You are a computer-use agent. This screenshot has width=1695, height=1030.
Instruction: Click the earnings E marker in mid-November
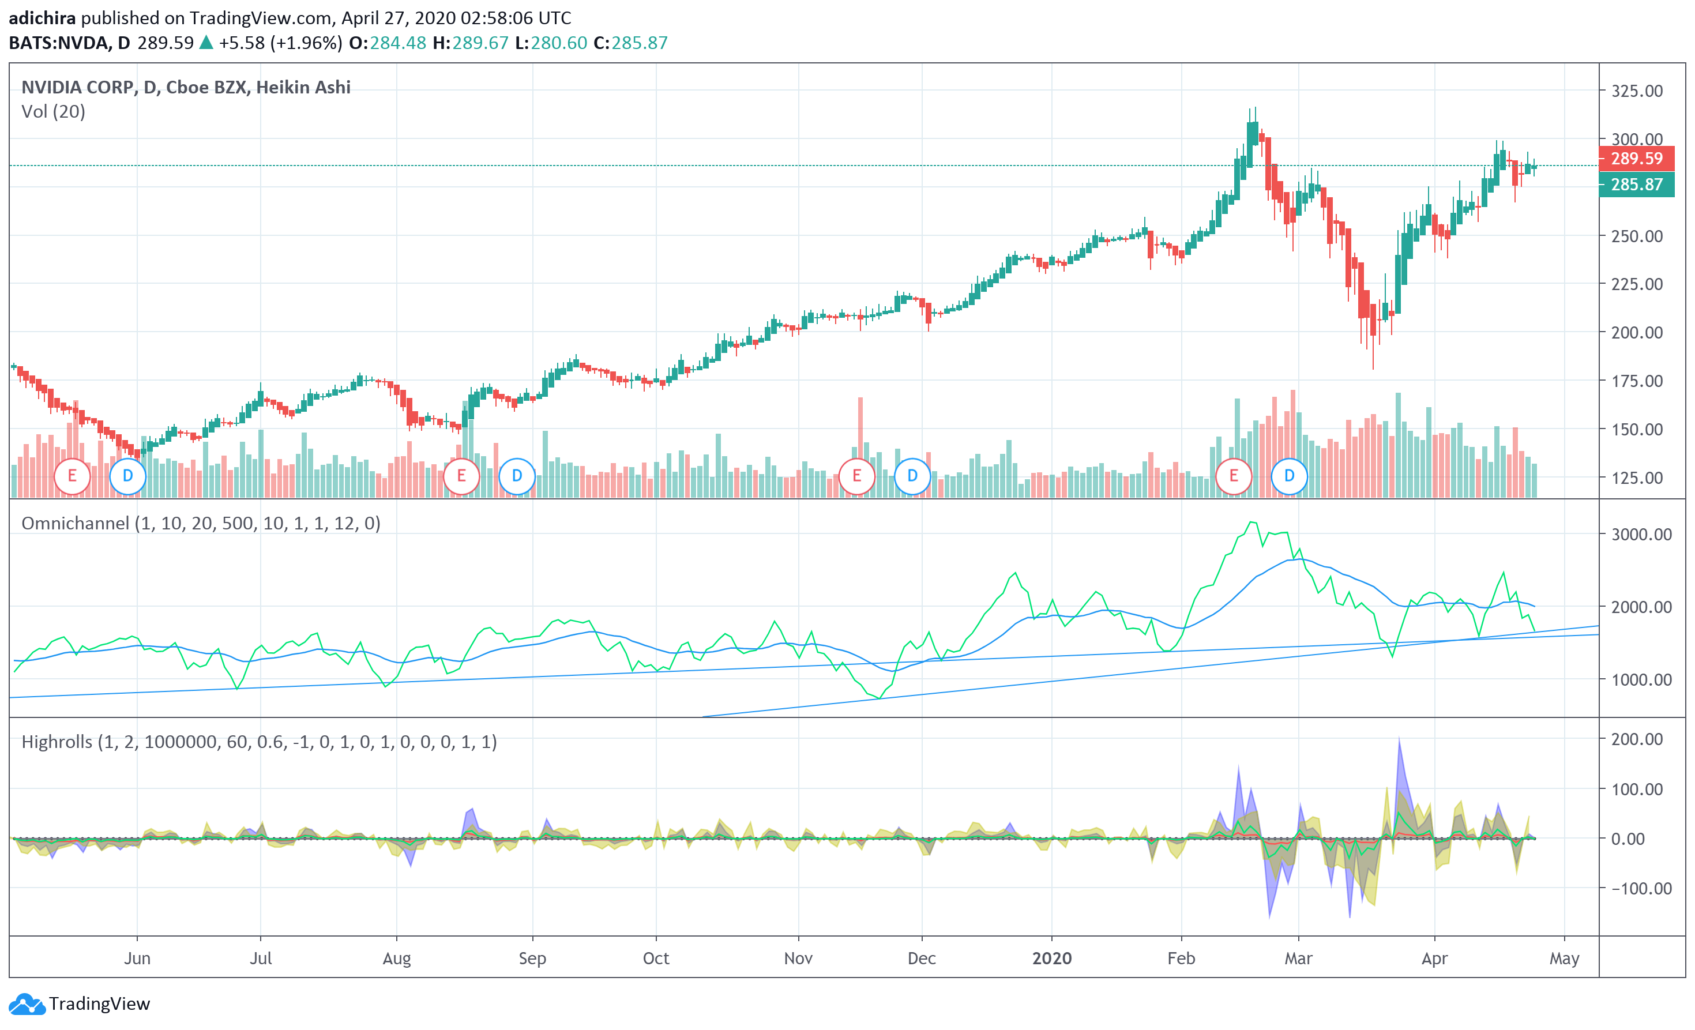pos(857,476)
